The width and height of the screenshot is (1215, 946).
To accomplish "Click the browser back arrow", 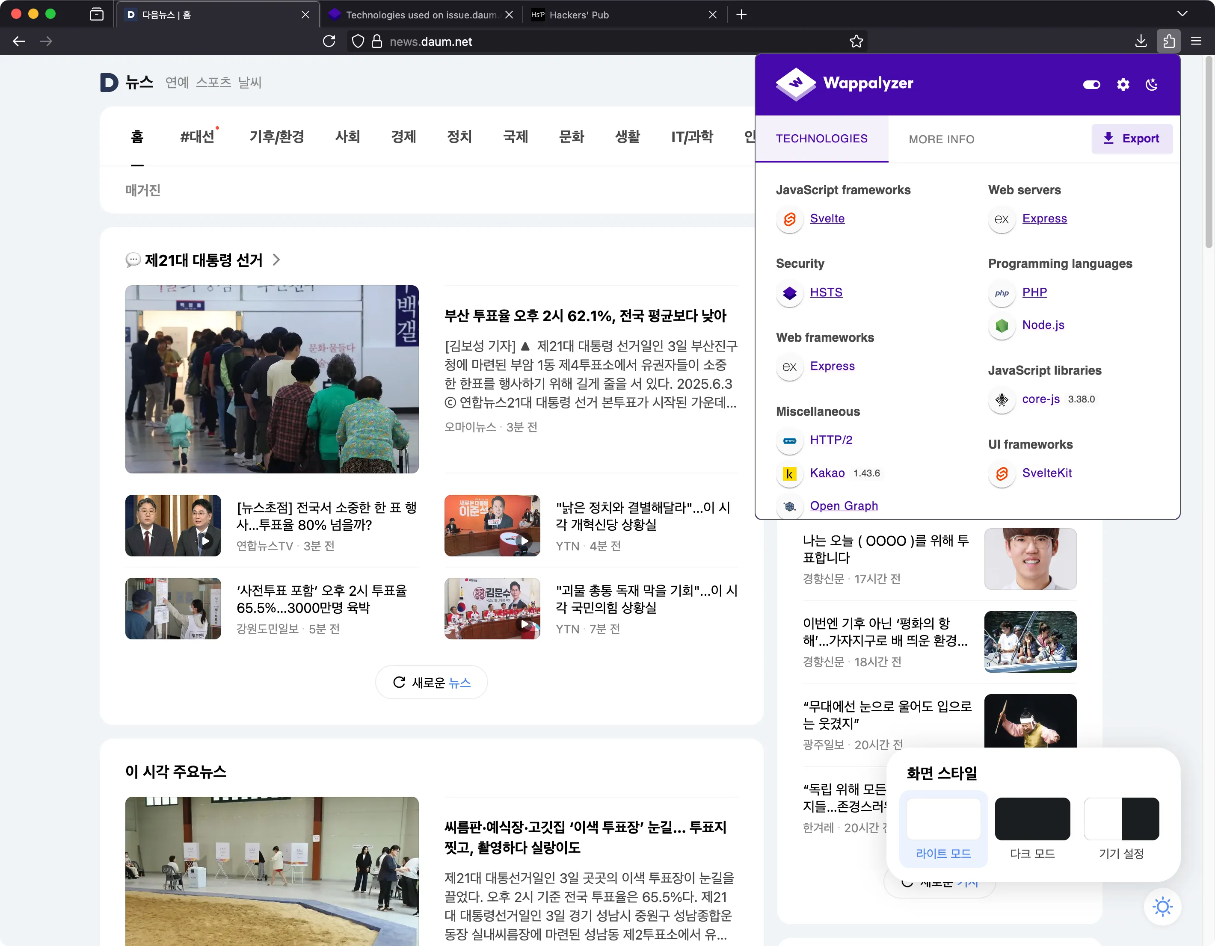I will (x=19, y=41).
